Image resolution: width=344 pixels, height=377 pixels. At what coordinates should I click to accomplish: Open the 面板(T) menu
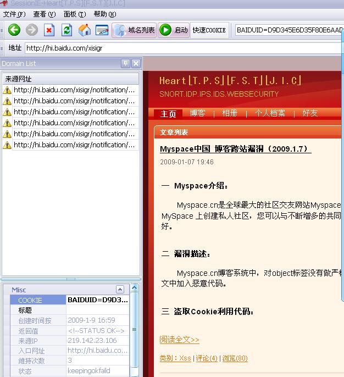tap(75, 14)
